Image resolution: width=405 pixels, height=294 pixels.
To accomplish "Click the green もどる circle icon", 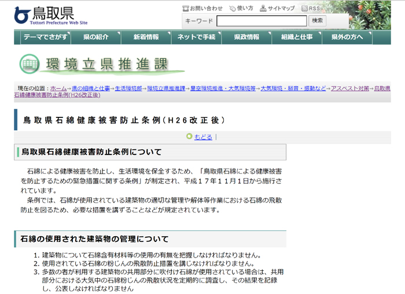I will [189, 137].
